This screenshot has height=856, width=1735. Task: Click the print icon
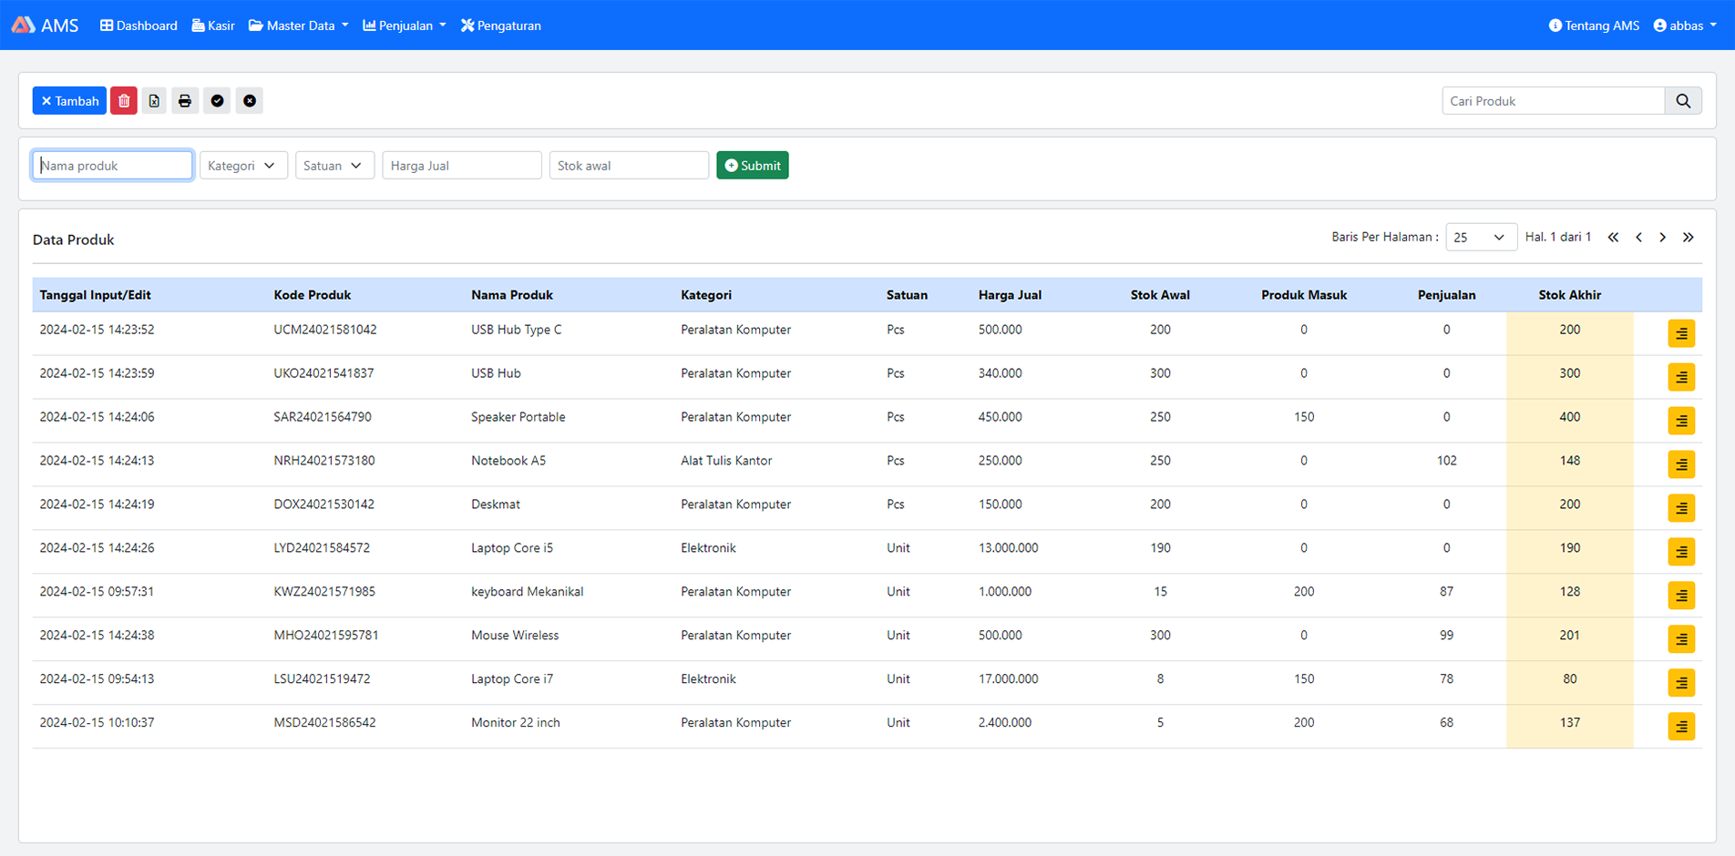(x=185, y=101)
